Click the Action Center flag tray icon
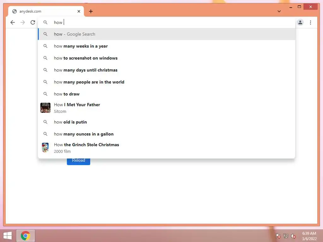Image resolution: width=323 pixels, height=242 pixels. (278, 236)
